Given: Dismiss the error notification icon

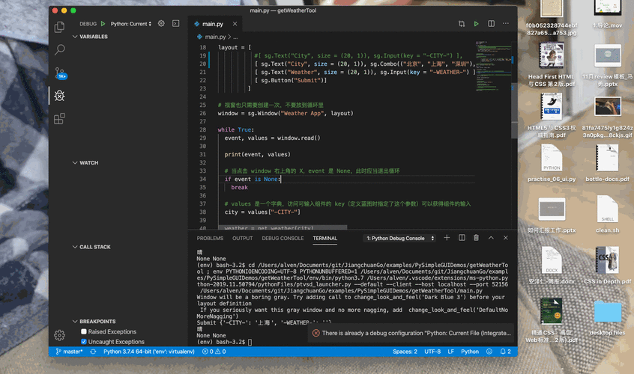Looking at the screenshot, I should (316, 333).
